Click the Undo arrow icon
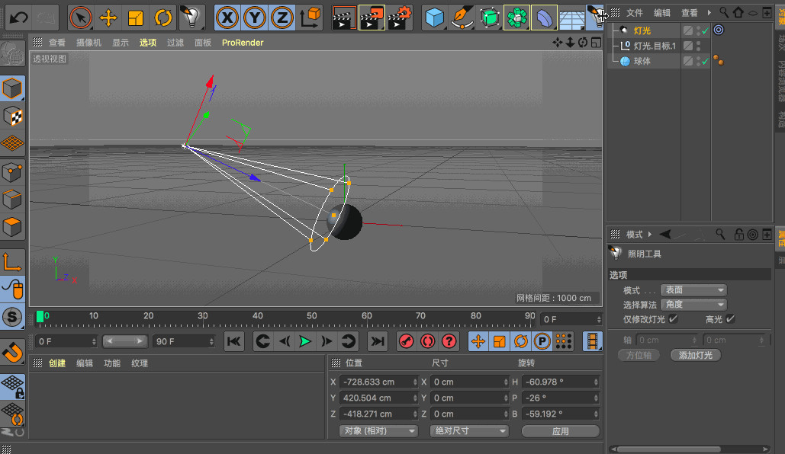This screenshot has height=454, width=785. [x=20, y=17]
